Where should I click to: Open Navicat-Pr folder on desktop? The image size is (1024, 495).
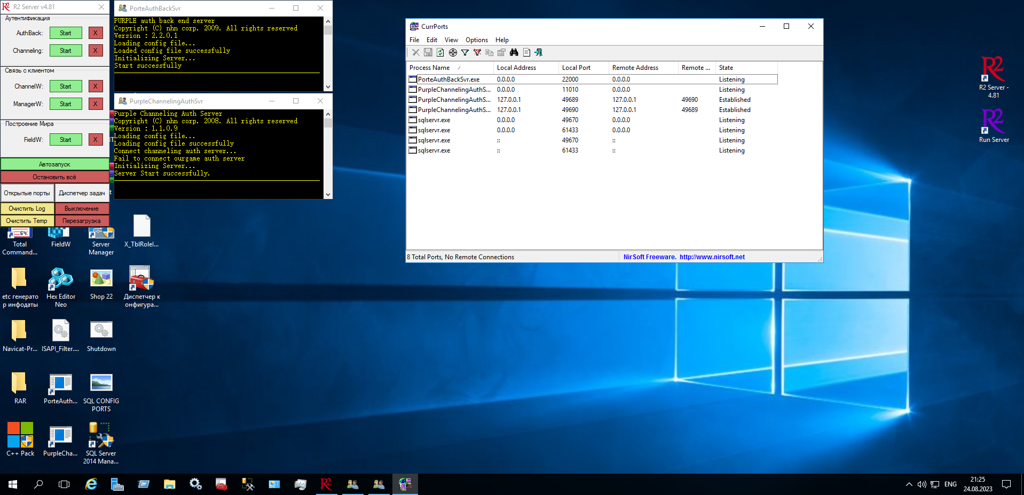[20, 337]
